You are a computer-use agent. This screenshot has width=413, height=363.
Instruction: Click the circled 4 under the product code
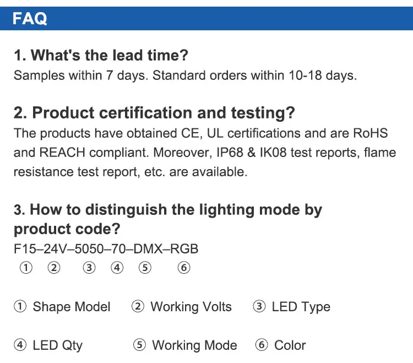coord(117,268)
